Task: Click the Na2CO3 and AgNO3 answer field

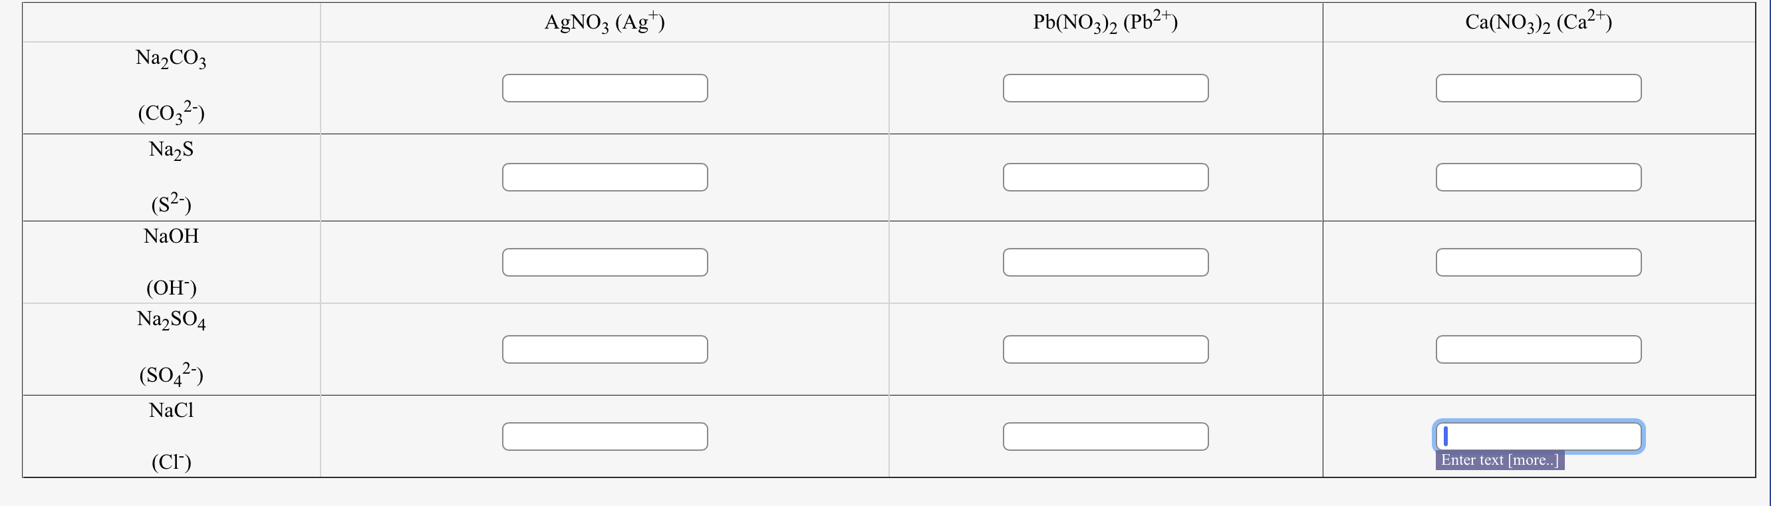Action: click(x=605, y=87)
